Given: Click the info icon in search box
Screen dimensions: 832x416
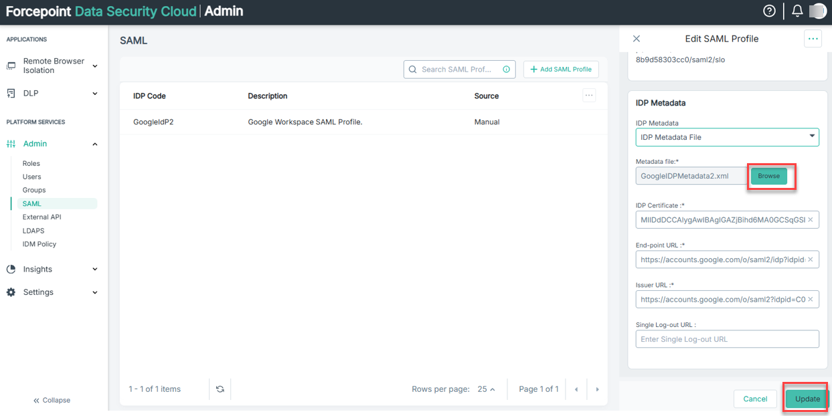Looking at the screenshot, I should tap(507, 70).
